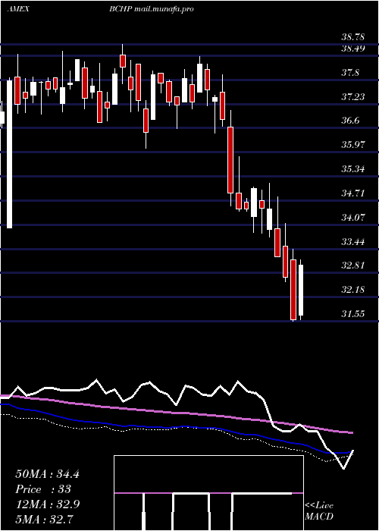Select the 32.18 price axis label
379x531 pixels.
coord(353,290)
